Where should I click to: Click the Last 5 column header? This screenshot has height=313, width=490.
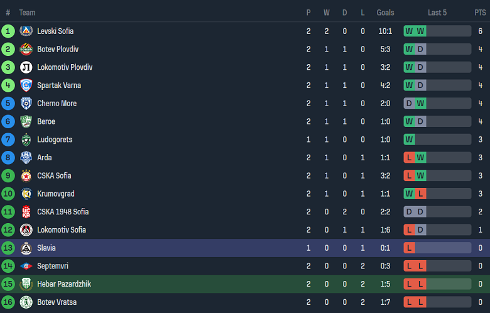(x=437, y=13)
